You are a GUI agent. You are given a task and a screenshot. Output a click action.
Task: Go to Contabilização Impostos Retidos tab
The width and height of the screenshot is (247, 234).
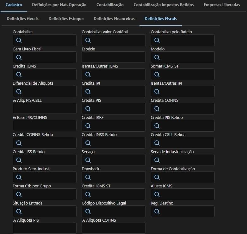[x=164, y=5]
